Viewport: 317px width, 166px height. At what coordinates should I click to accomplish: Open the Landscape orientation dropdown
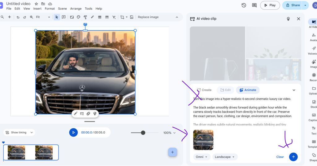(x=225, y=157)
